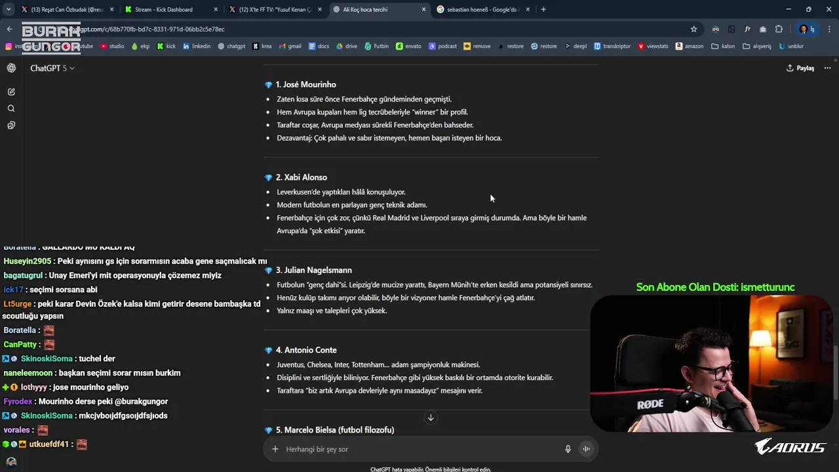Open the linkedin bookmark
Viewport: 839px width, 472px height.
click(197, 47)
